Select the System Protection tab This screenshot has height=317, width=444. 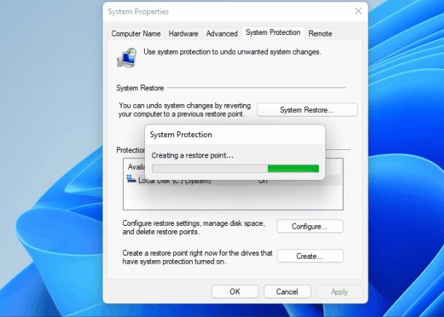273,33
